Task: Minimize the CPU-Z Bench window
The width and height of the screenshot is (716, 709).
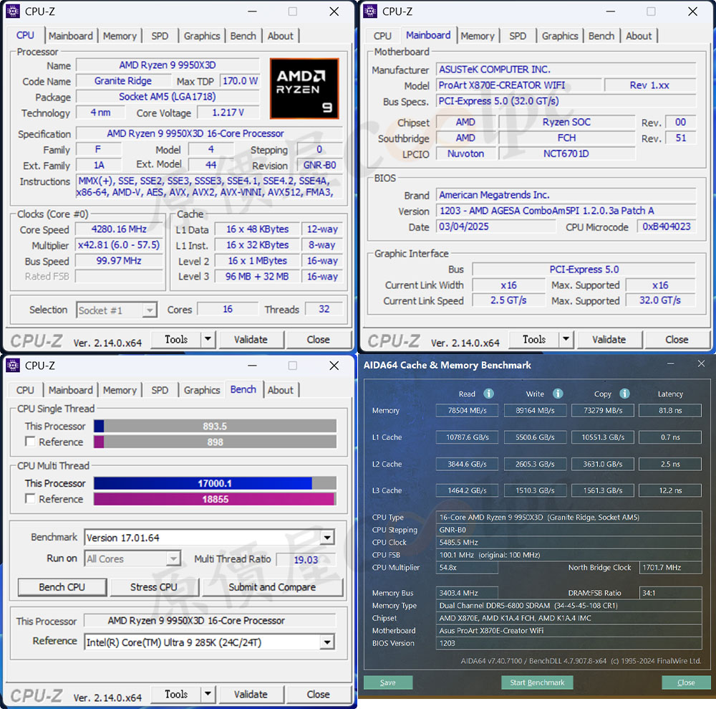Action: click(x=252, y=366)
